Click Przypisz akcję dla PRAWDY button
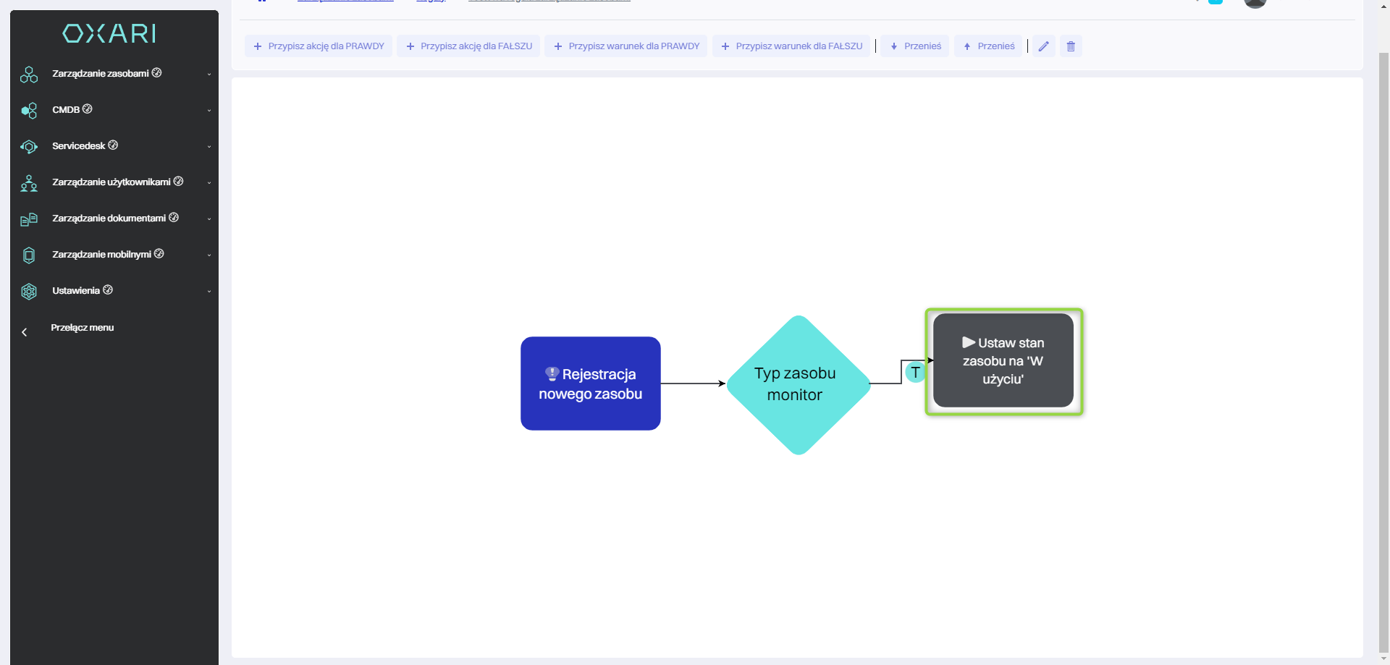The image size is (1390, 665). 319,46
